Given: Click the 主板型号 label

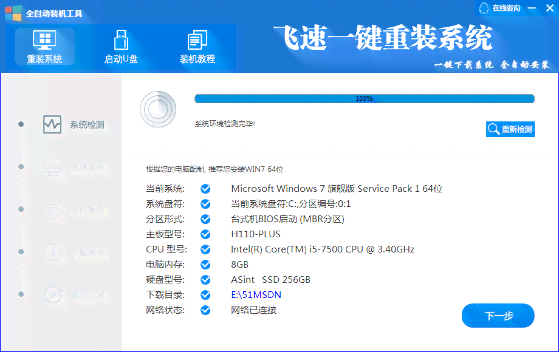Looking at the screenshot, I should (165, 234).
